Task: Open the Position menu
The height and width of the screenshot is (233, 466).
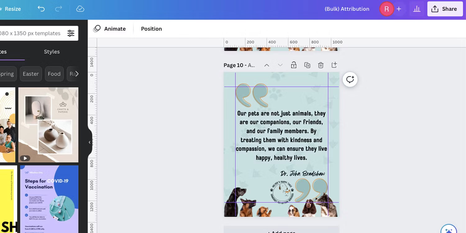Action: 151,29
